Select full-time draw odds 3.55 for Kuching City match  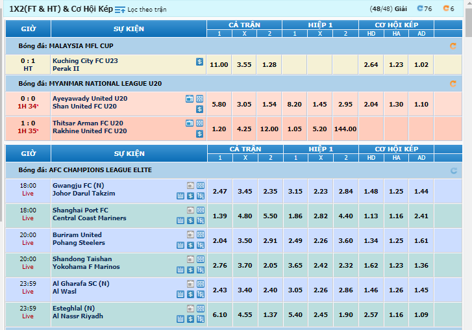[244, 65]
